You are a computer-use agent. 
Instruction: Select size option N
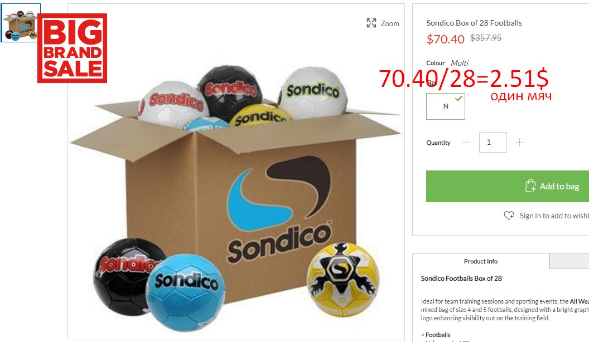[446, 106]
